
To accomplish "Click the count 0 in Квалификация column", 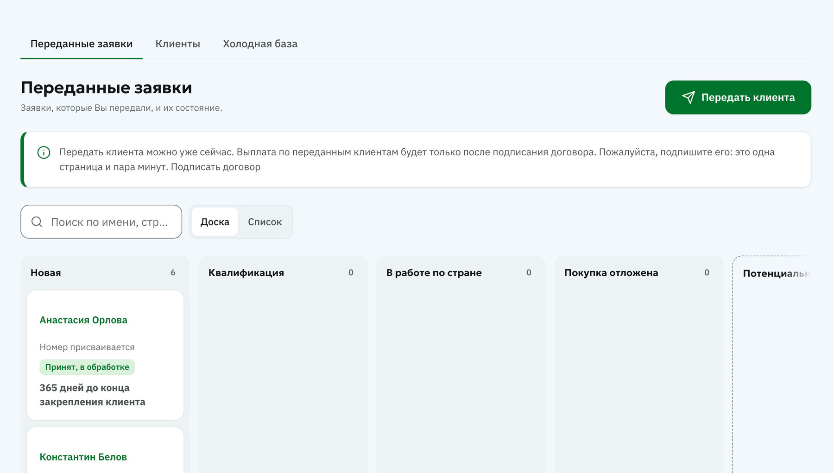I will [x=351, y=272].
